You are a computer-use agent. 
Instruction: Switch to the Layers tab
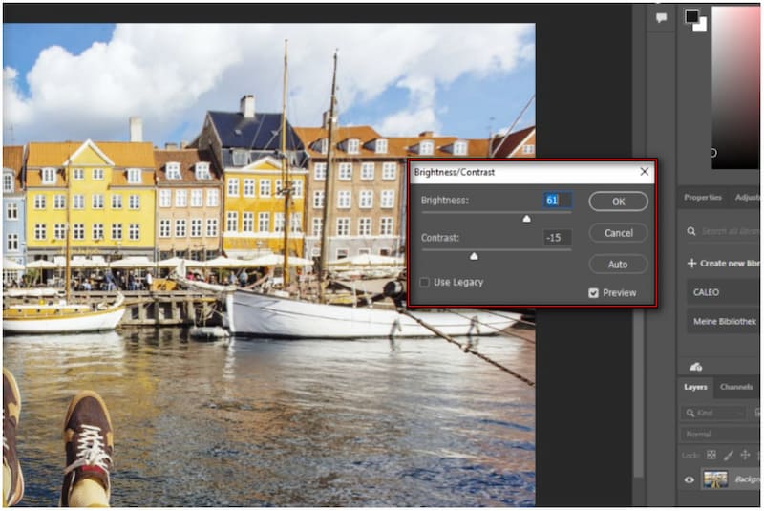click(x=695, y=387)
